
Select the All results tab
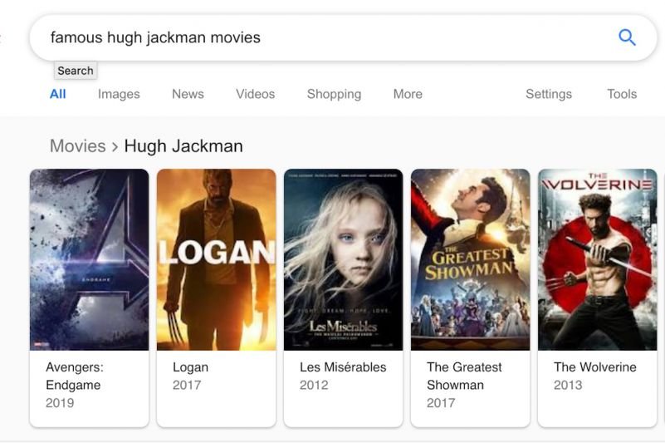57,94
